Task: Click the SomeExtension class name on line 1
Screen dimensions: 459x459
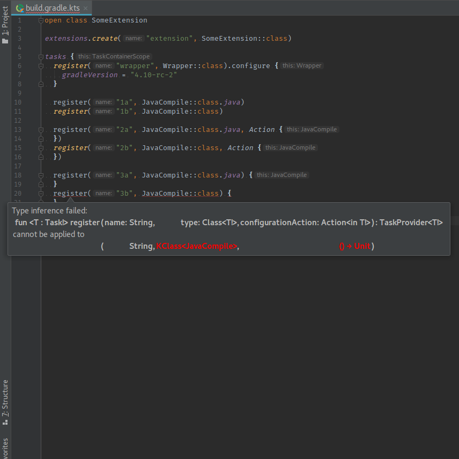Action: click(120, 20)
